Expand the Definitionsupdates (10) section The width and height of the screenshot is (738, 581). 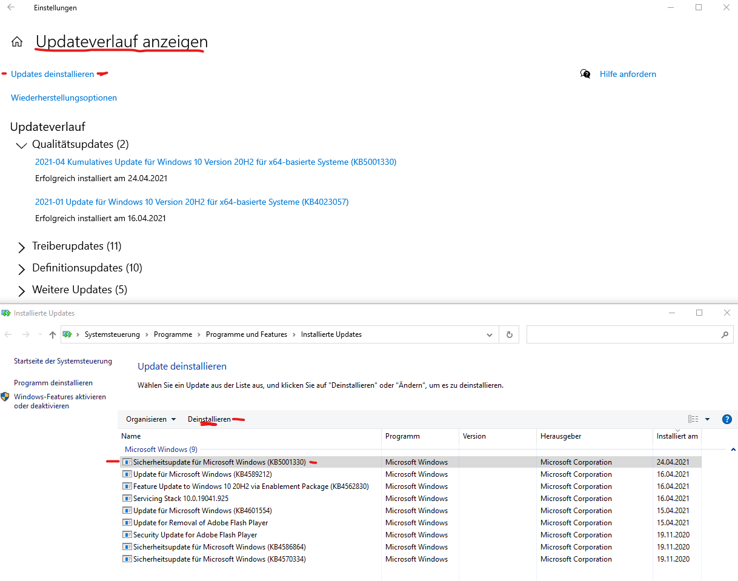[21, 268]
